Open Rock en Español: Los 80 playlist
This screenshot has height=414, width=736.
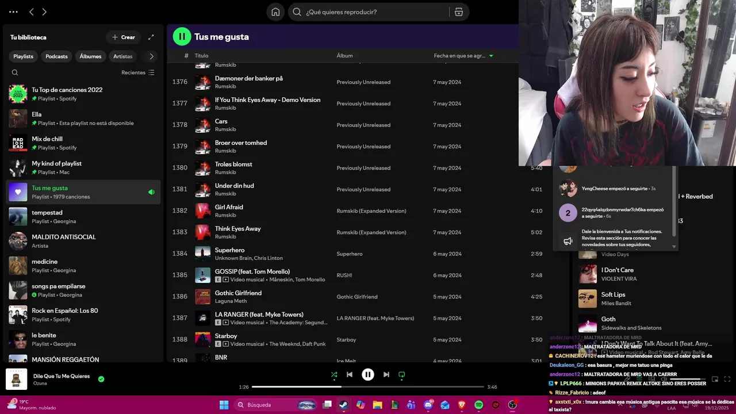[83, 315]
